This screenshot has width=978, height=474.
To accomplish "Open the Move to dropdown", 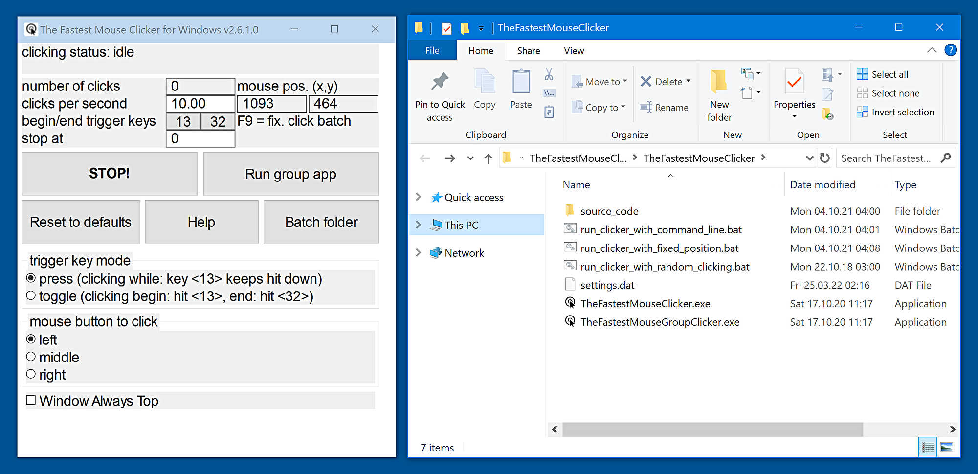I will click(x=599, y=81).
